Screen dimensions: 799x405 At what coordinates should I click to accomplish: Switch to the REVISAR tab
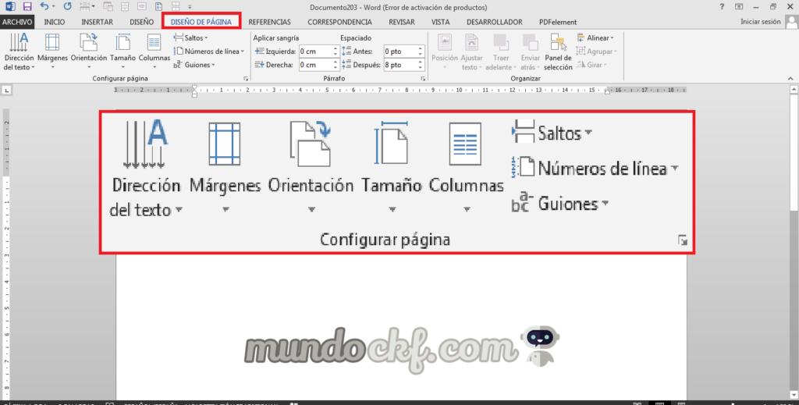(x=402, y=22)
